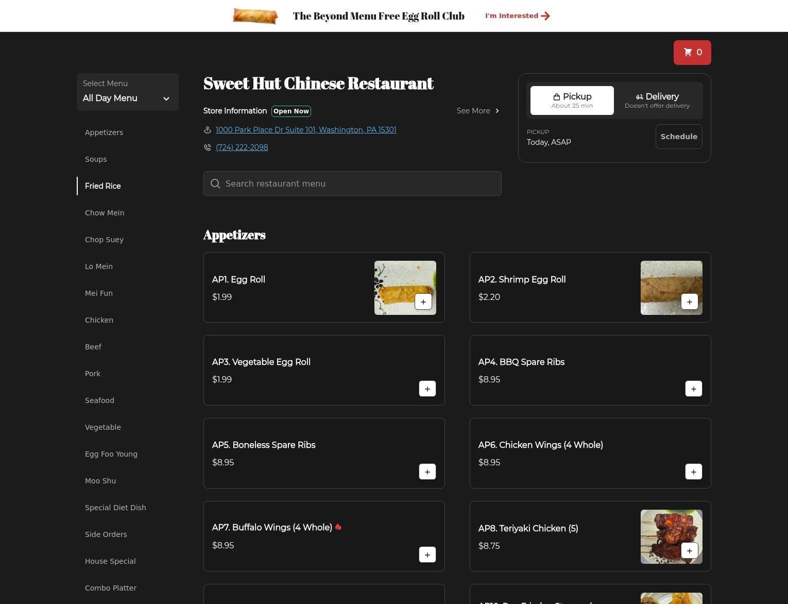Add AP8. Teriyaki Chicken to order
This screenshot has height=604, width=788.
tap(689, 551)
